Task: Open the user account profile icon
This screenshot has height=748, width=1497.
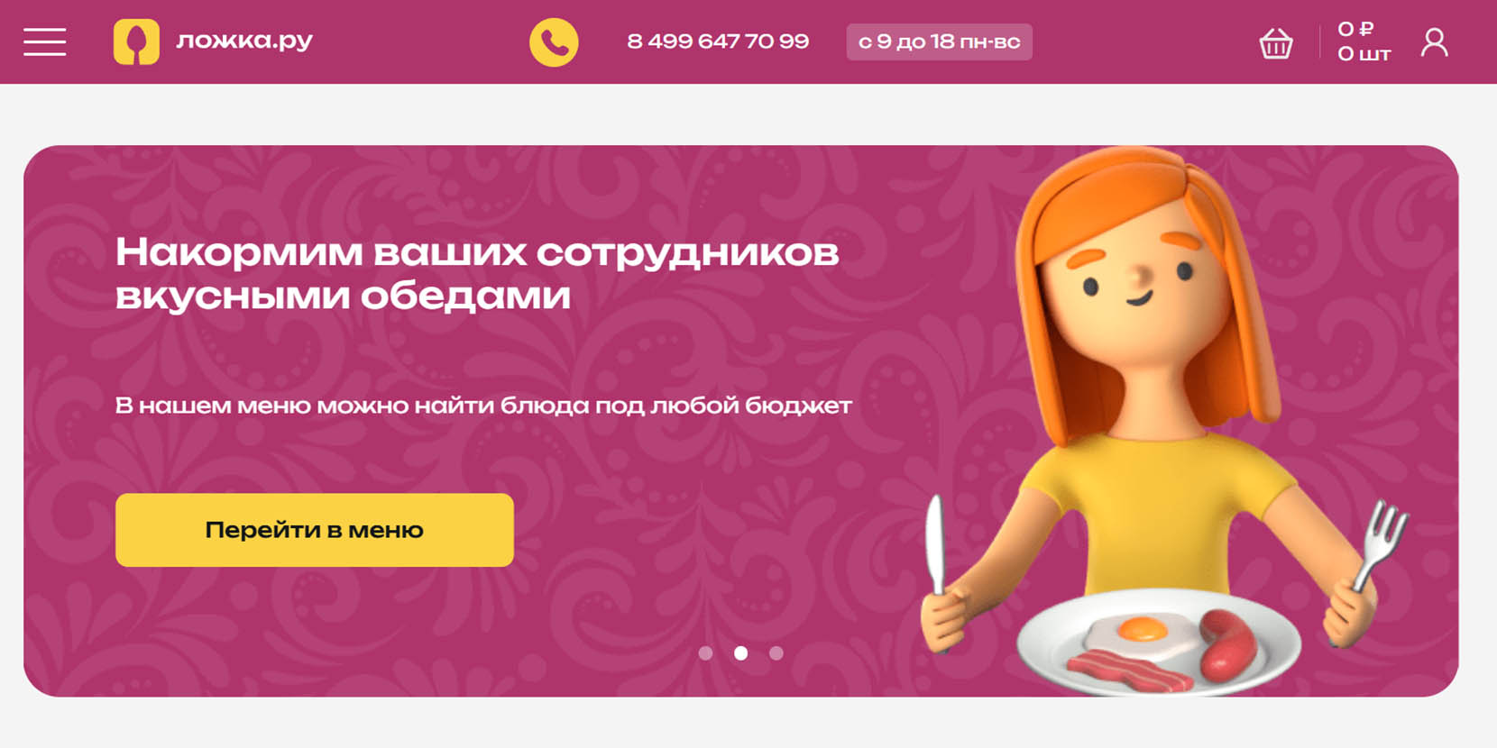Action: [1434, 42]
